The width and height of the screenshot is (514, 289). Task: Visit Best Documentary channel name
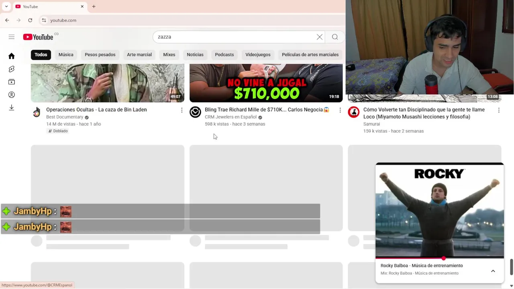[x=65, y=117]
